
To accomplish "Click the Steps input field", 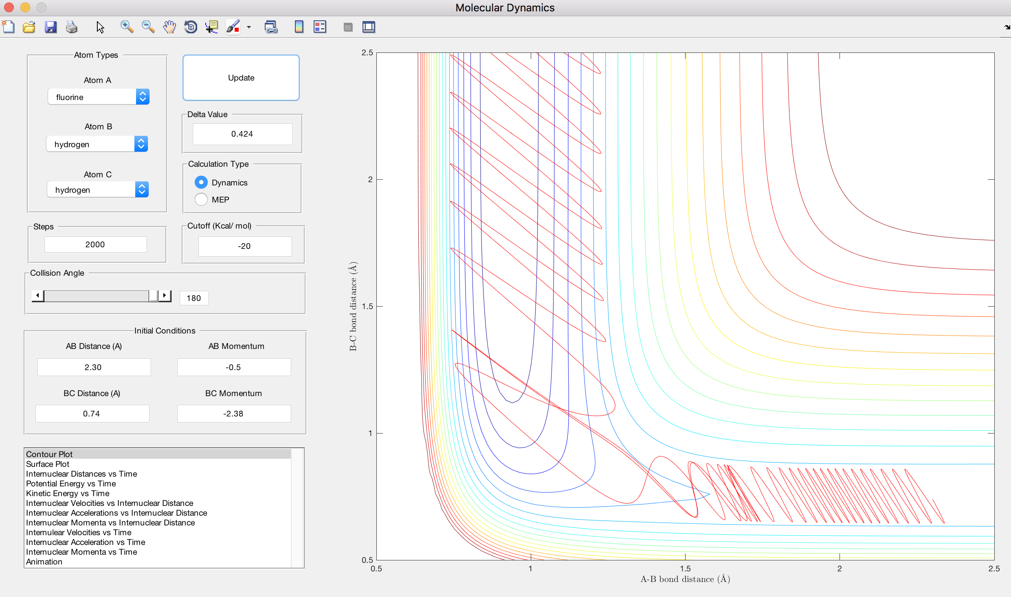I will point(95,244).
